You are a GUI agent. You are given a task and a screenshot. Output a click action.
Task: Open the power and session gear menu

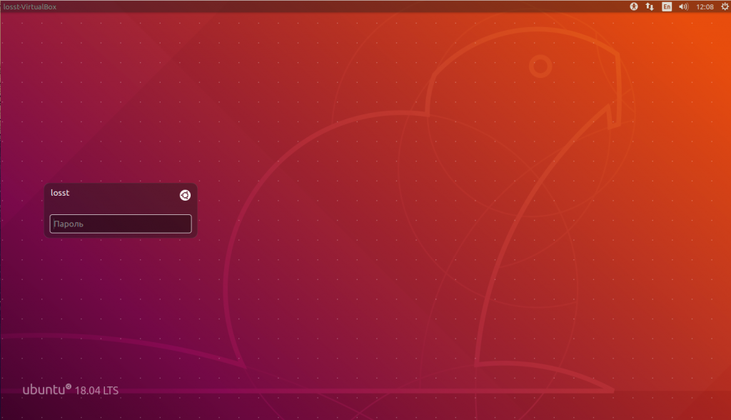[725, 6]
